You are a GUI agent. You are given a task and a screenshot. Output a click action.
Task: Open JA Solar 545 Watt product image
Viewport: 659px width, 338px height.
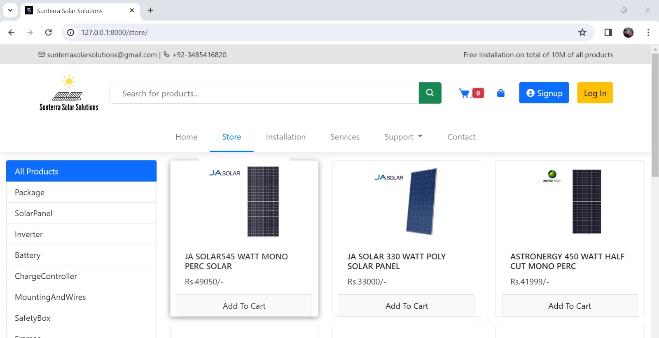coord(244,201)
